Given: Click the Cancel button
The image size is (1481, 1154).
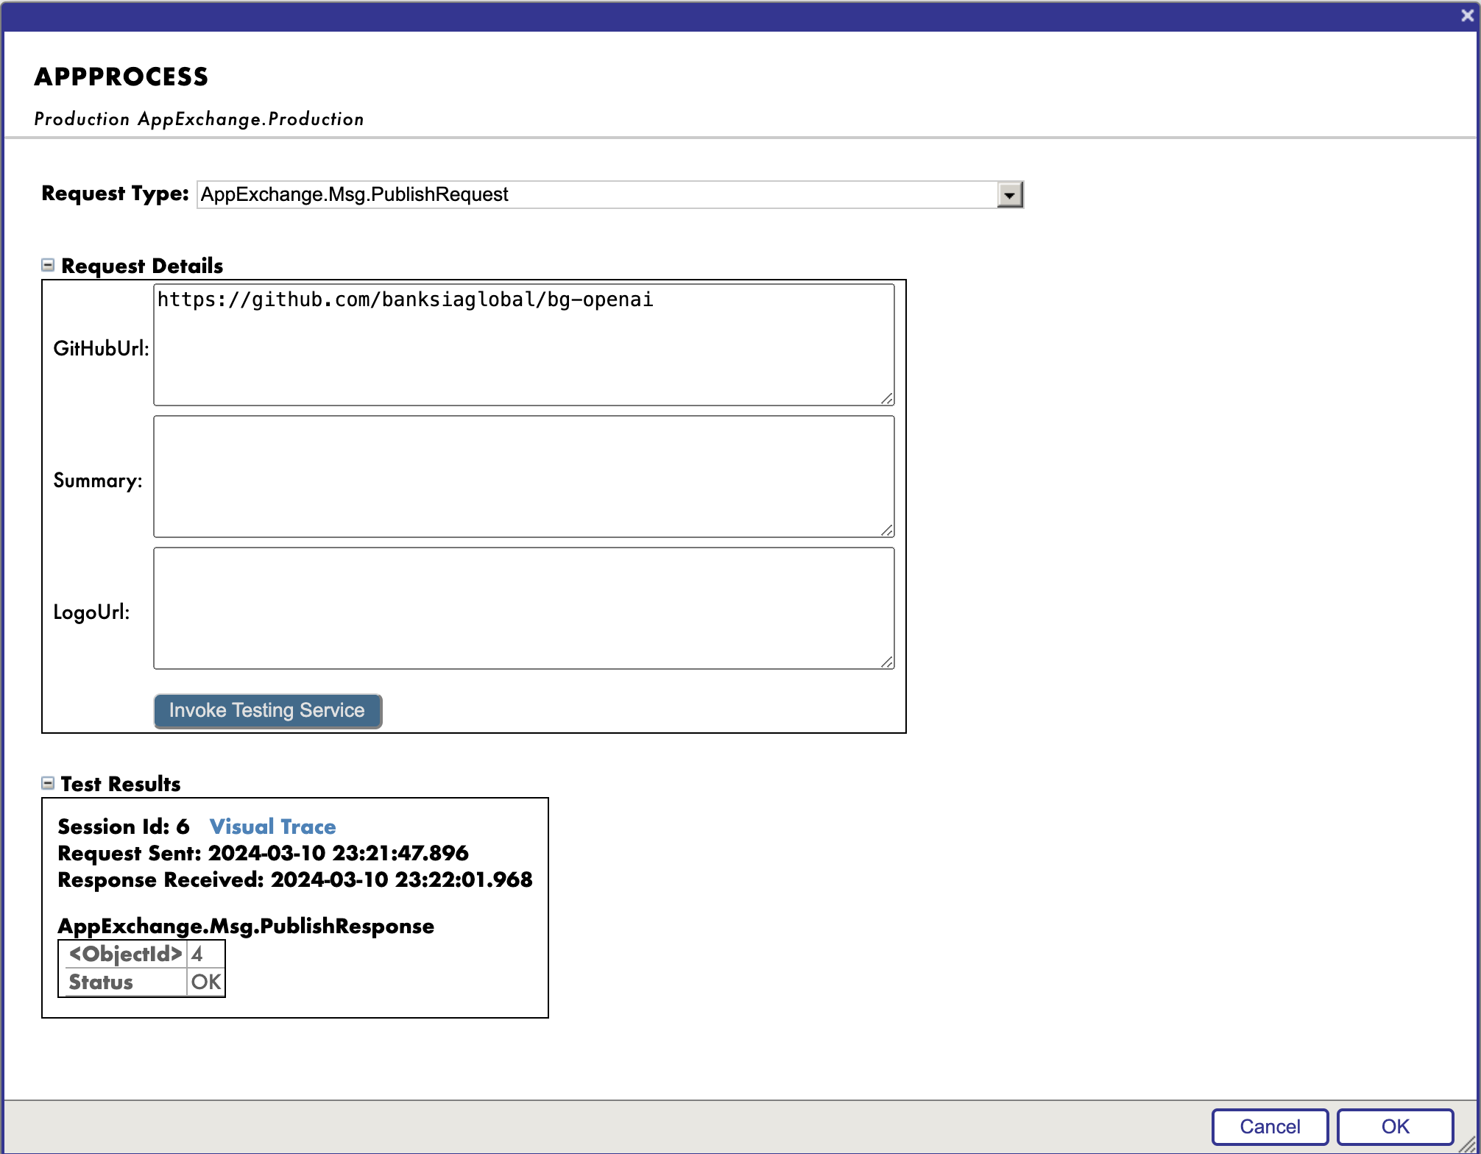Looking at the screenshot, I should (x=1270, y=1127).
